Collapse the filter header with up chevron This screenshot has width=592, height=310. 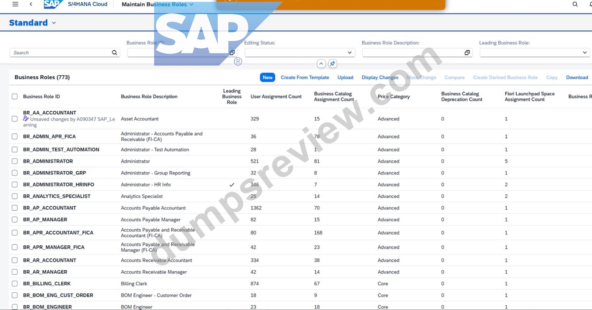(x=321, y=63)
